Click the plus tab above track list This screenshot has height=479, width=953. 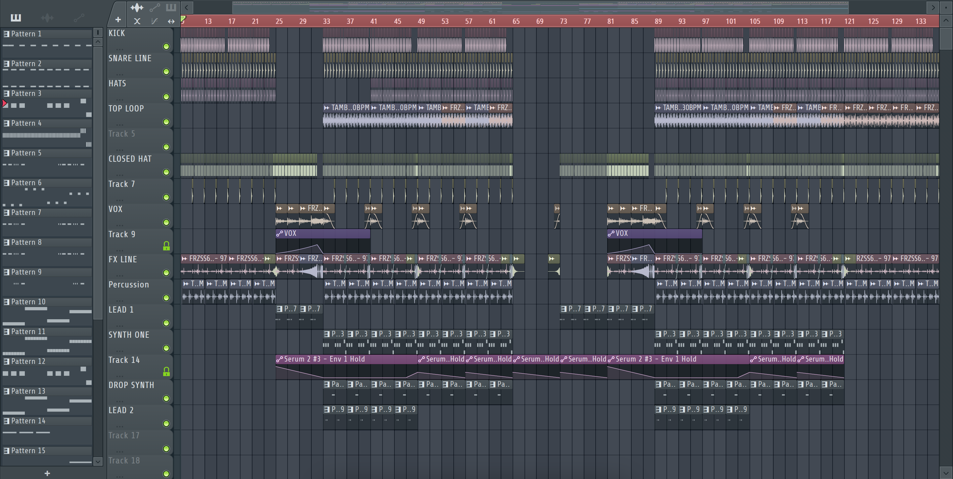[118, 20]
